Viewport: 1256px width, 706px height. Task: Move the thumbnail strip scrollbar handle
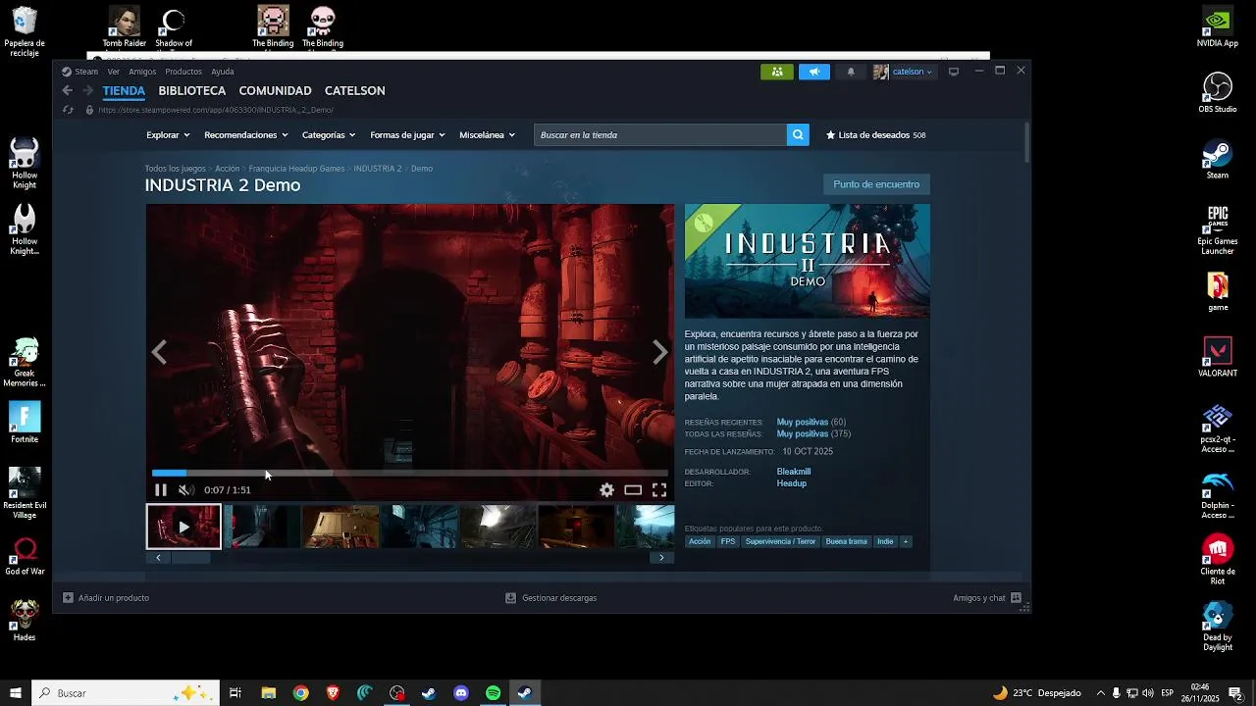coord(191,558)
